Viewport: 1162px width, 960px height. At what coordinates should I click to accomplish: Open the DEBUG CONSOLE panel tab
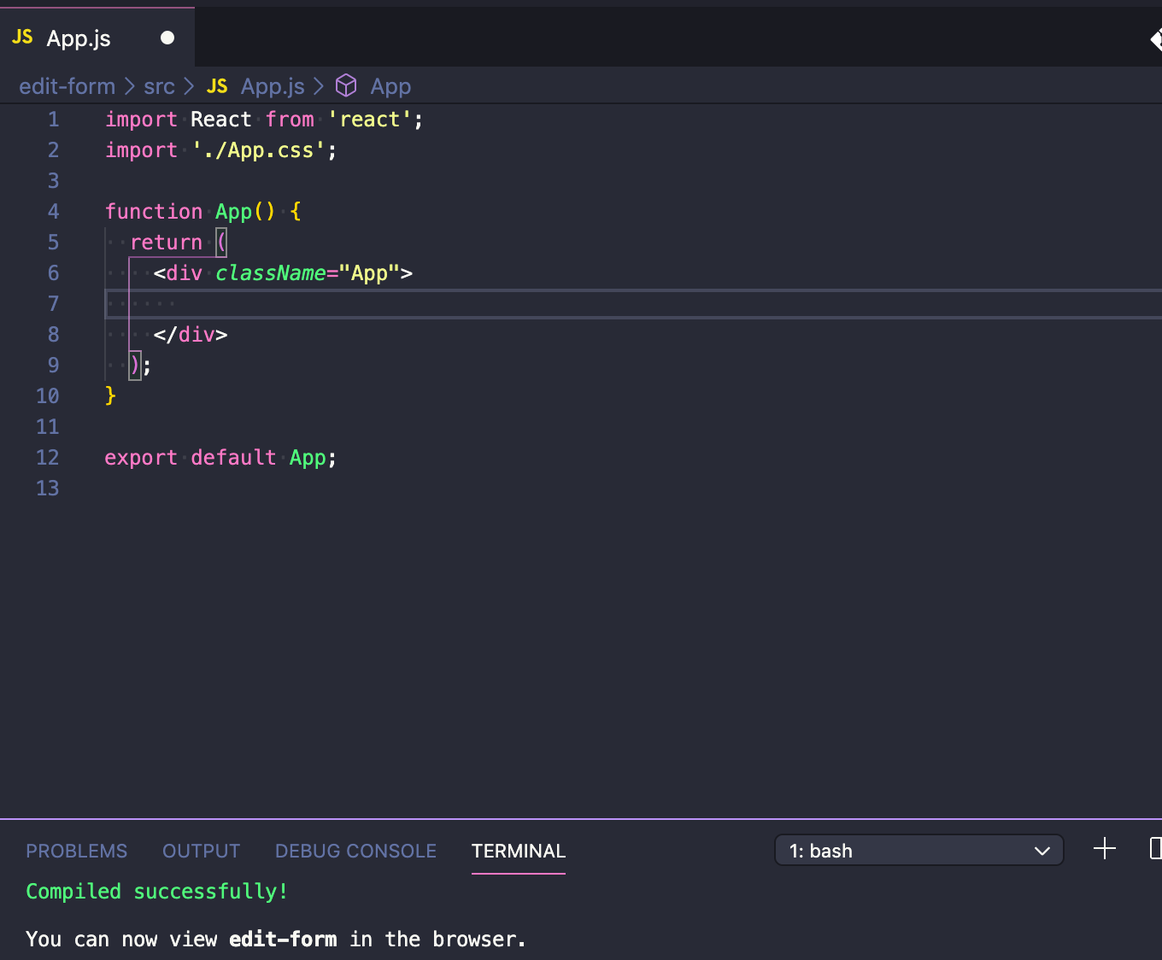pyautogui.click(x=355, y=851)
